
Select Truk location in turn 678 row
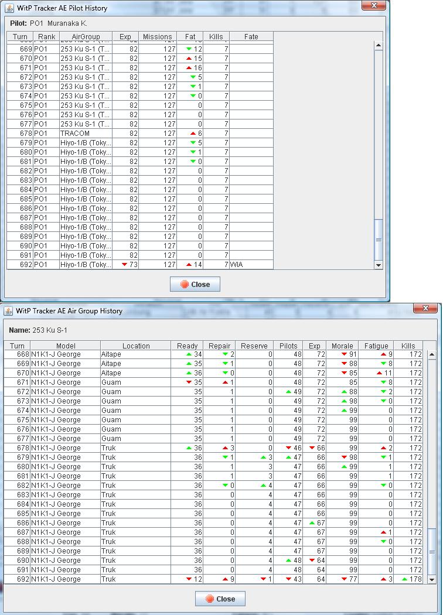tap(136, 448)
